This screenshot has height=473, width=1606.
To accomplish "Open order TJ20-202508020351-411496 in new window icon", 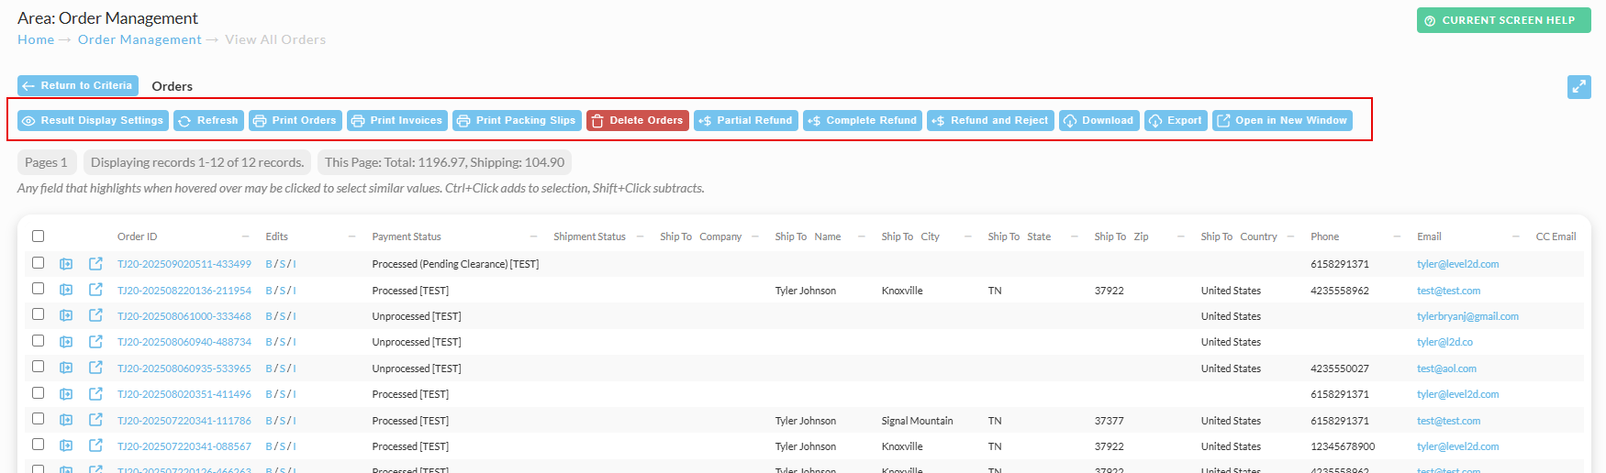I will tap(95, 394).
